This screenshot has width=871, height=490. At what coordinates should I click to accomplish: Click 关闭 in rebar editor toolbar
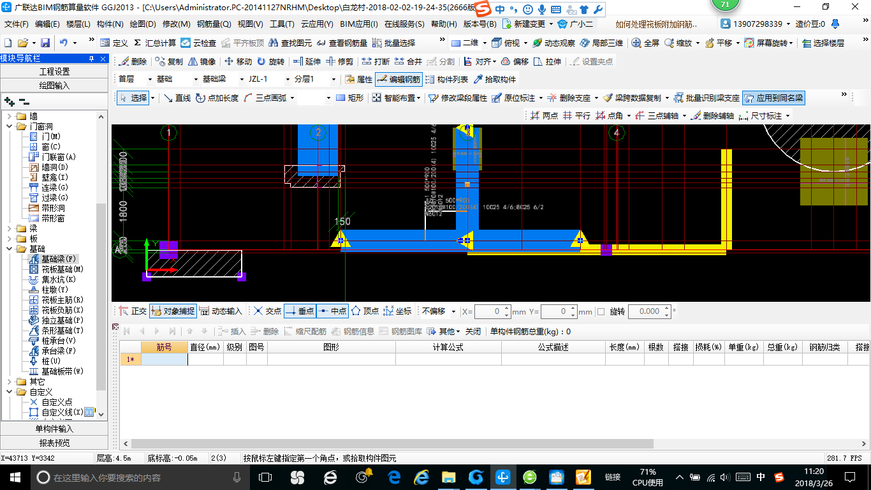pyautogui.click(x=473, y=331)
